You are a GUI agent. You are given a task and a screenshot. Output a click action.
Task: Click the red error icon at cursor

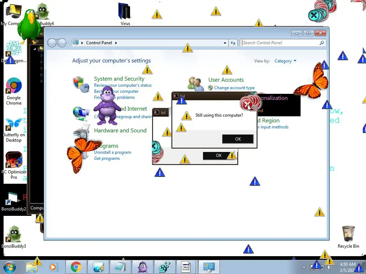tap(247, 105)
